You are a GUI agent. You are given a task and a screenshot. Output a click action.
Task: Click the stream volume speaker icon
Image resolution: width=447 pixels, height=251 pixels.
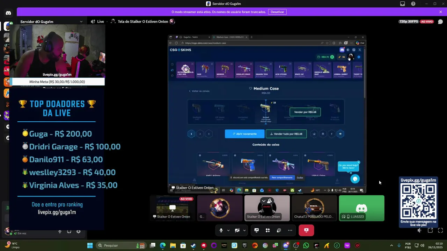420,230
